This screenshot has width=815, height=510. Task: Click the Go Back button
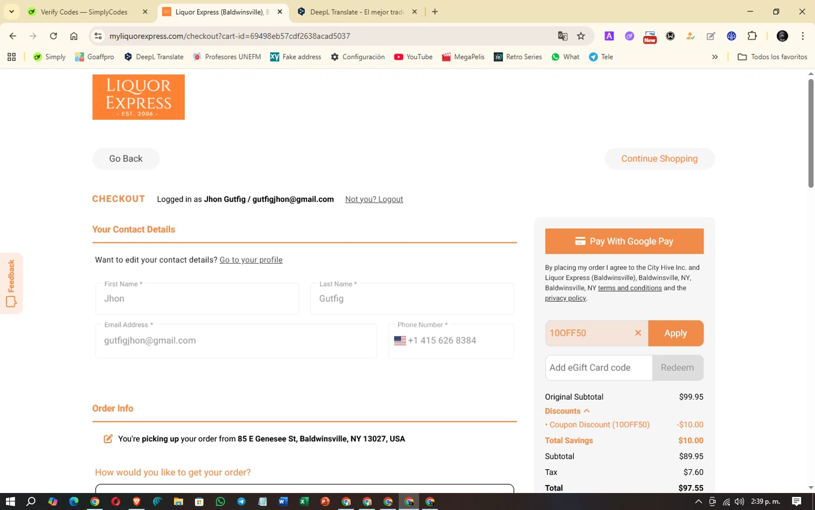point(126,159)
